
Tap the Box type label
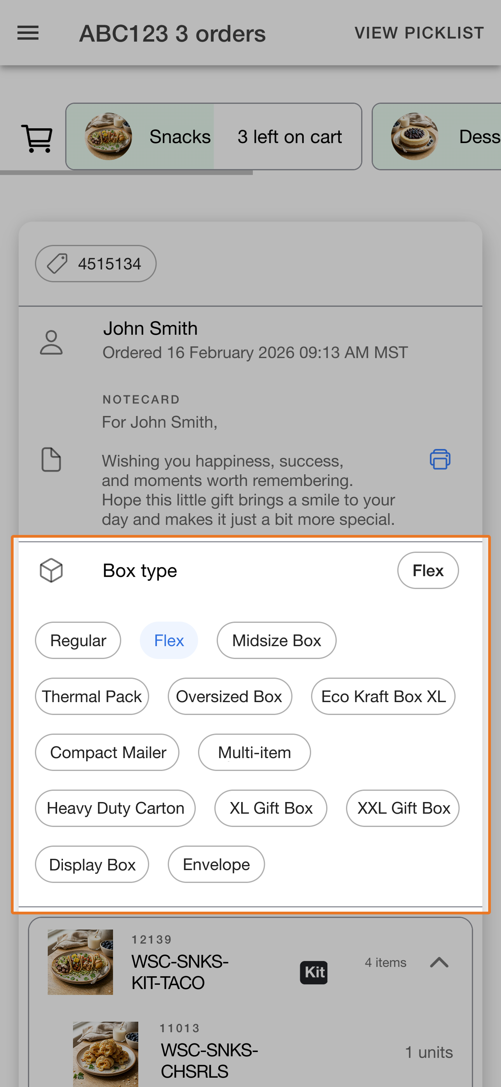tap(140, 570)
